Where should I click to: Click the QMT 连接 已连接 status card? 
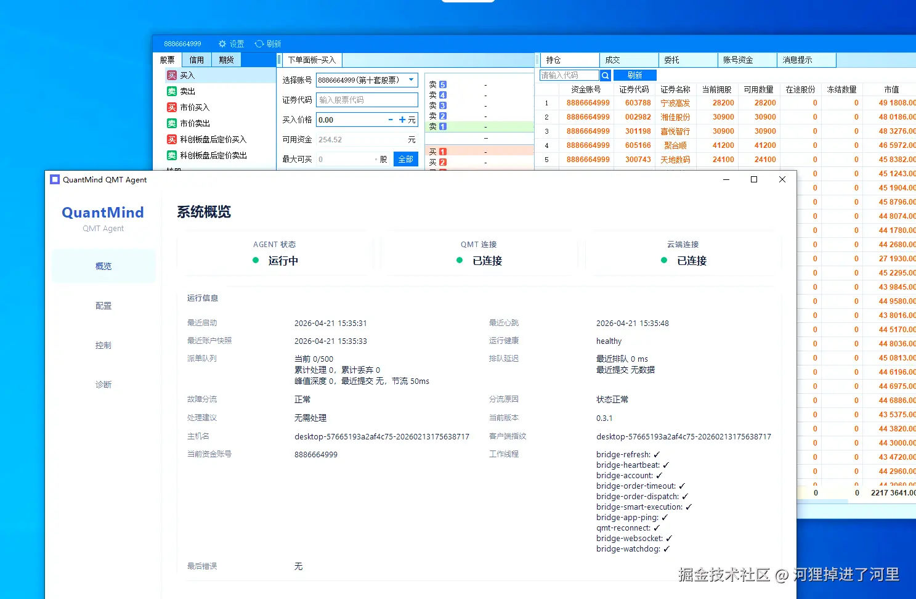[x=479, y=253]
